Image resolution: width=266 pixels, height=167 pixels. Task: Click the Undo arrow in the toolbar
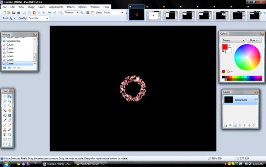pyautogui.click(x=49, y=13)
